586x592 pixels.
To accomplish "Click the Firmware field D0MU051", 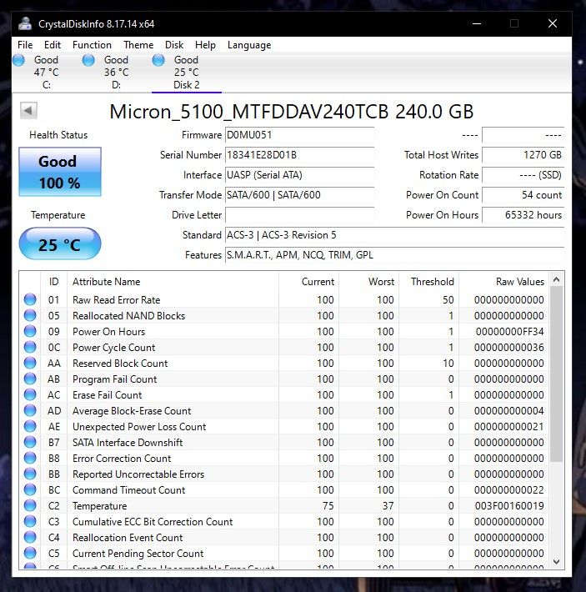I will click(299, 135).
